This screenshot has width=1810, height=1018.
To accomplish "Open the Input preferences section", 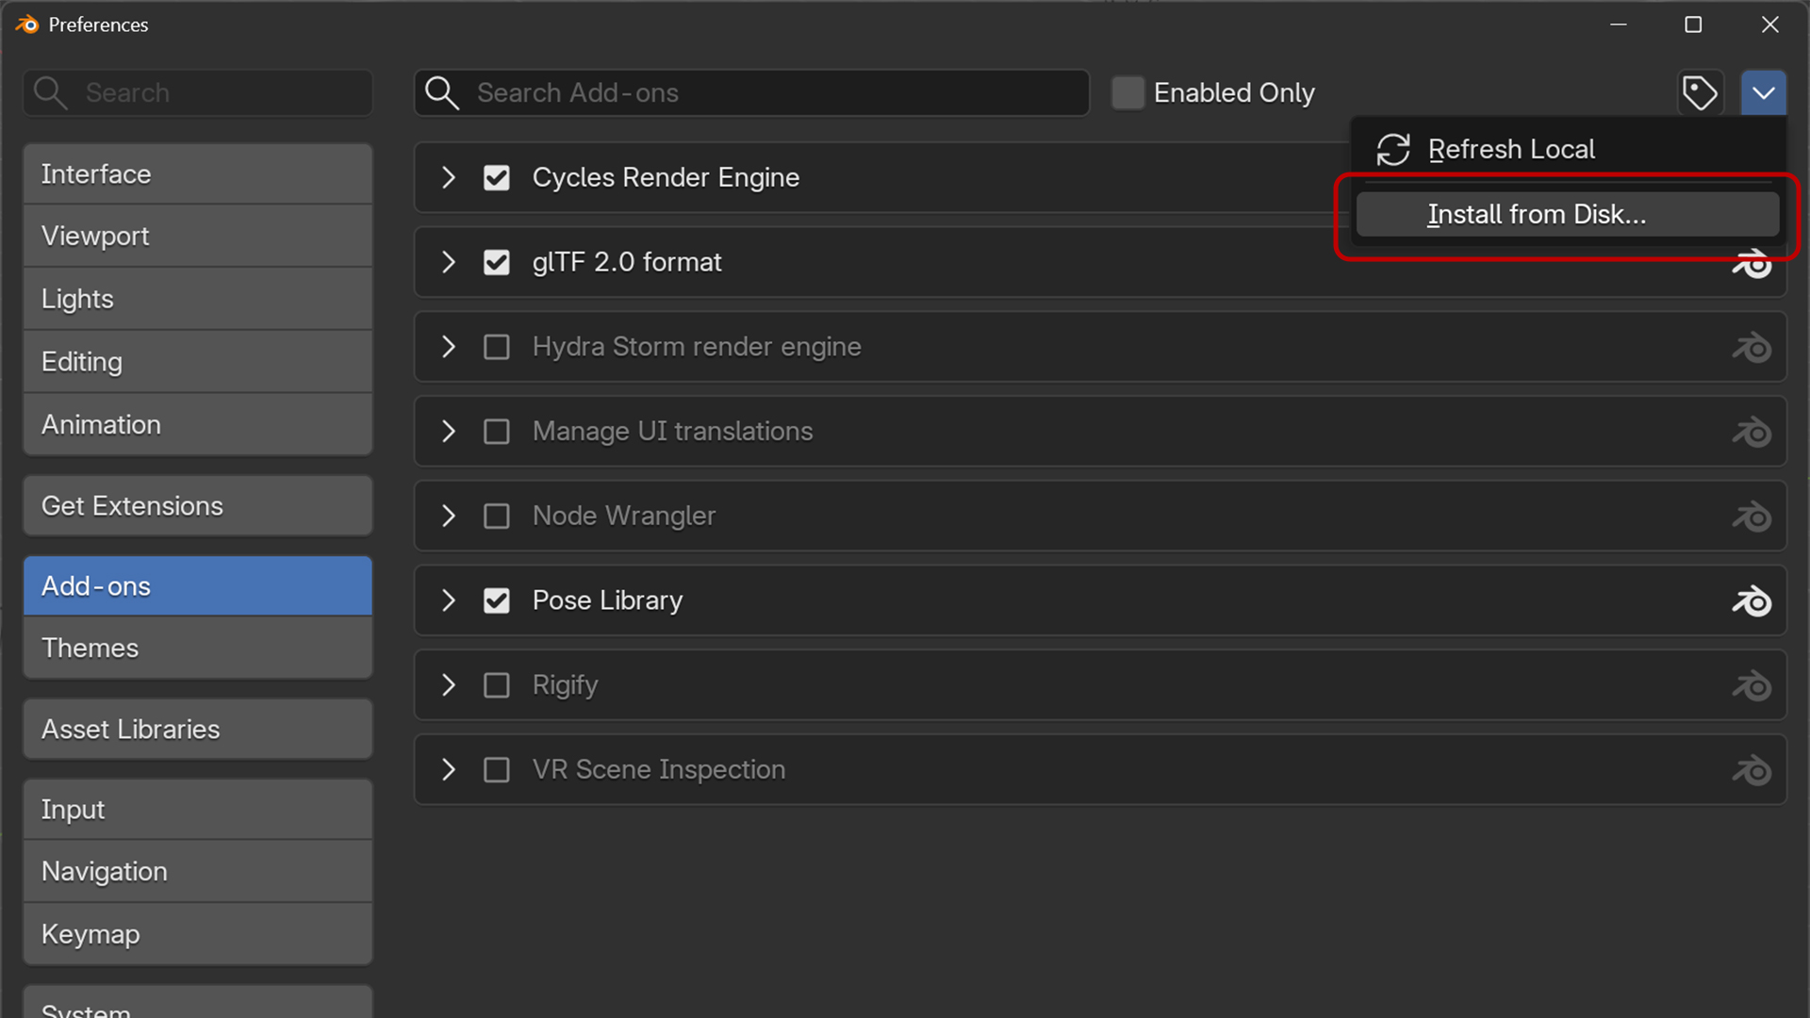I will click(x=198, y=810).
